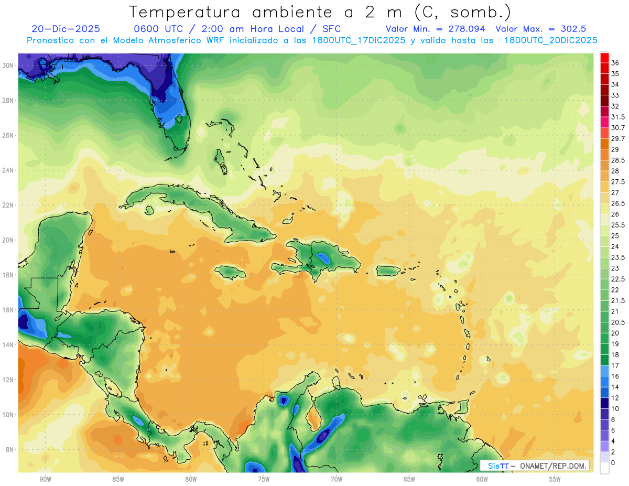
Task: Click the 85W longitude axis label
Action: 118,479
